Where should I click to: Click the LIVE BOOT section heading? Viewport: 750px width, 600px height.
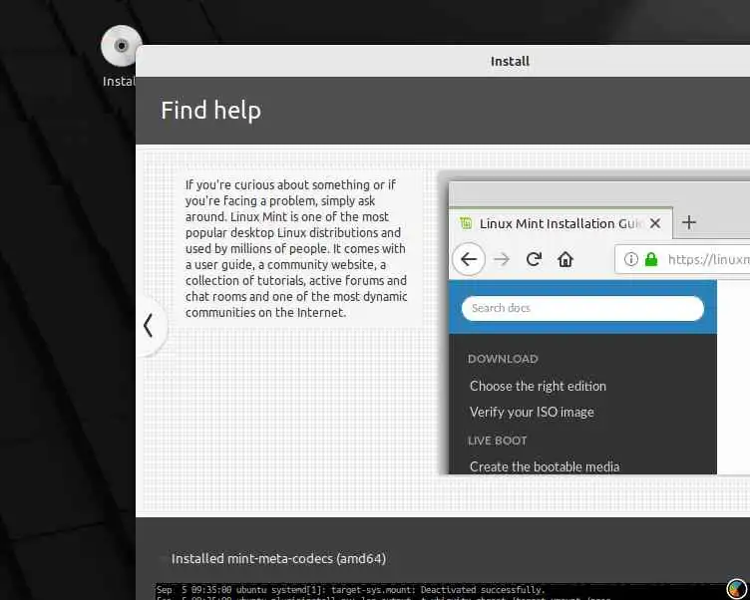[497, 441]
